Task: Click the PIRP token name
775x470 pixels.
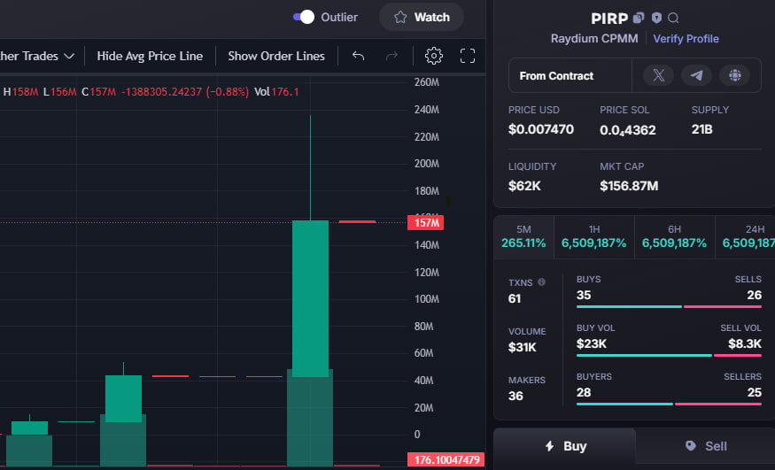Action: coord(609,19)
